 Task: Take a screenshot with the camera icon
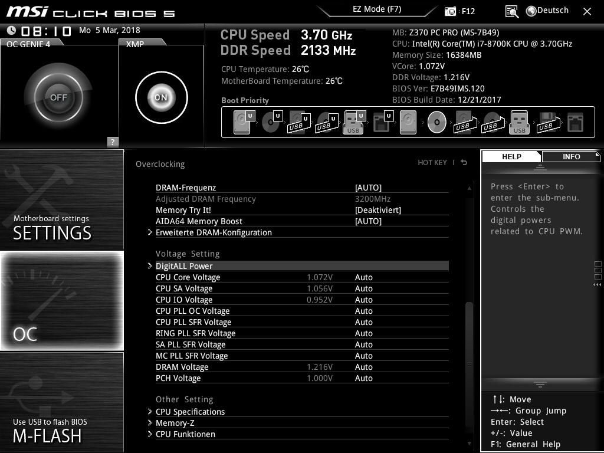(450, 11)
